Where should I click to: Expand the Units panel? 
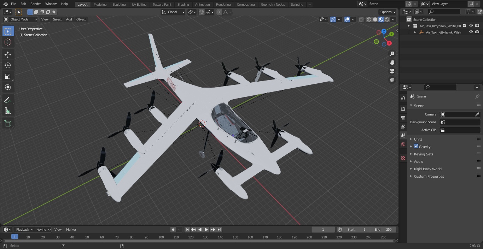418,139
